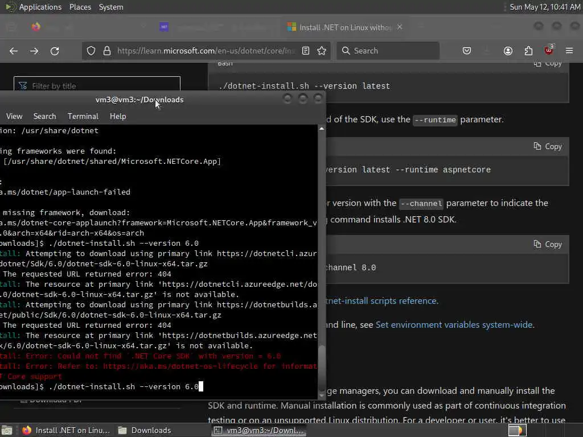Copy the --runtime aspnetcore command
Image resolution: width=583 pixels, height=437 pixels.
(548, 146)
